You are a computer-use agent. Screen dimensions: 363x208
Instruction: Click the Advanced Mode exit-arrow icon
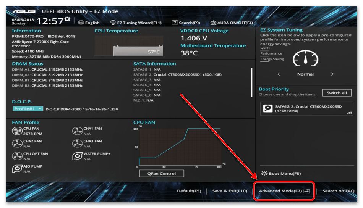[307, 191]
